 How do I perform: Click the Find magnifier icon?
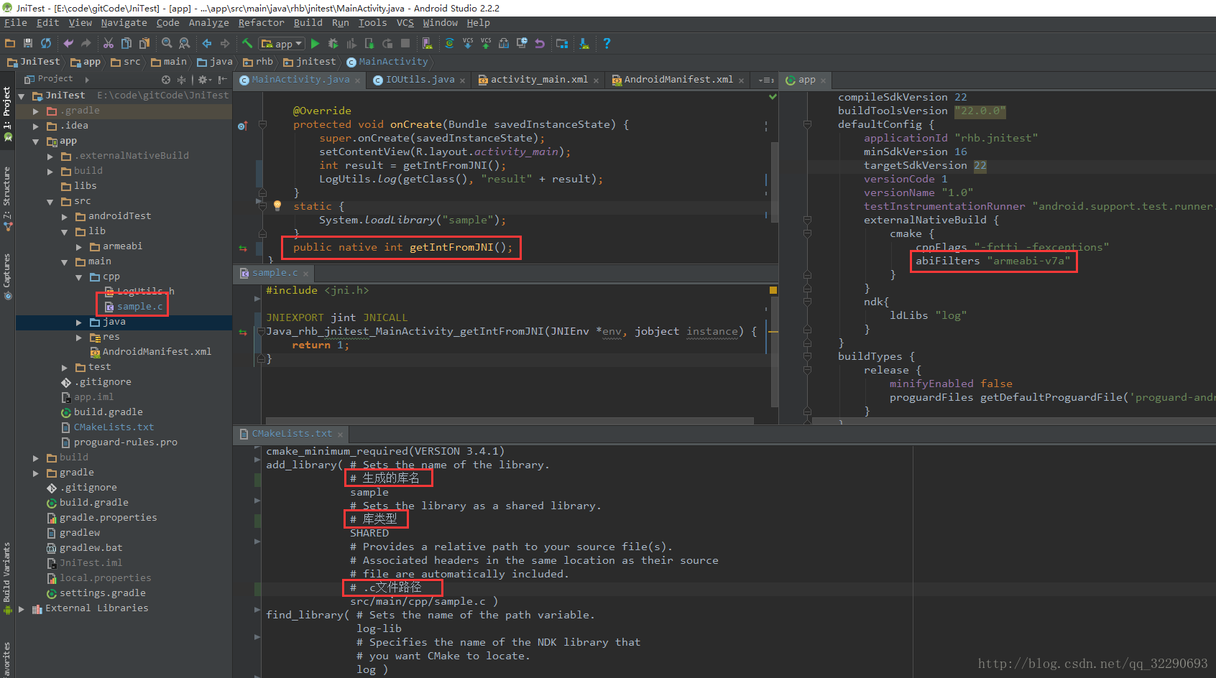tap(167, 43)
